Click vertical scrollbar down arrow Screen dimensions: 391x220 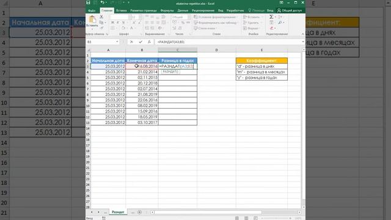click(304, 207)
